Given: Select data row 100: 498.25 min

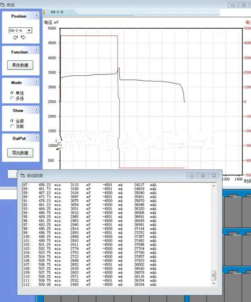Looking at the screenshot, I should (90, 237).
